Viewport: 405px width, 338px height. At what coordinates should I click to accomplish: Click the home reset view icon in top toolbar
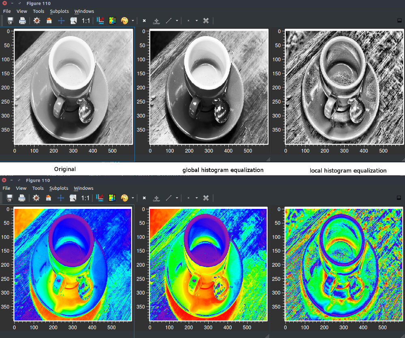click(49, 21)
